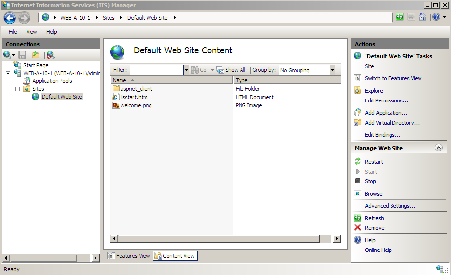Click the Save floppy-disk icon in Connections
451x275 pixels.
[22, 55]
